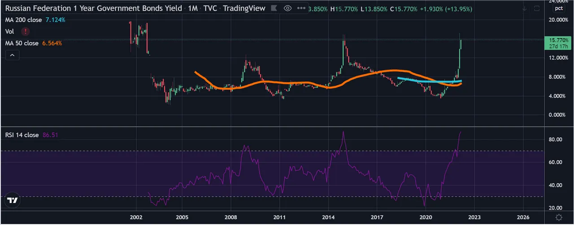Click the red Vol error indicator
The height and width of the screenshot is (225, 574).
tap(26, 31)
